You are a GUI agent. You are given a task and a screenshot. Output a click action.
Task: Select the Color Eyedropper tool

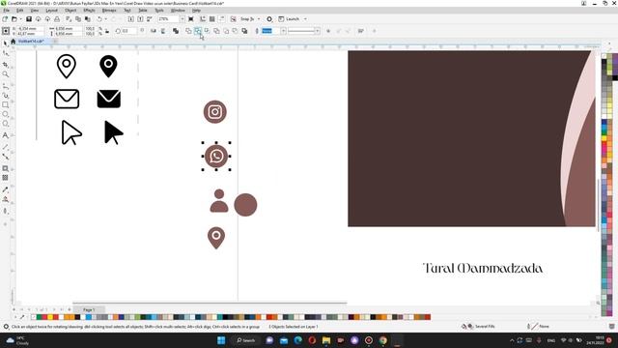pyautogui.click(x=6, y=189)
